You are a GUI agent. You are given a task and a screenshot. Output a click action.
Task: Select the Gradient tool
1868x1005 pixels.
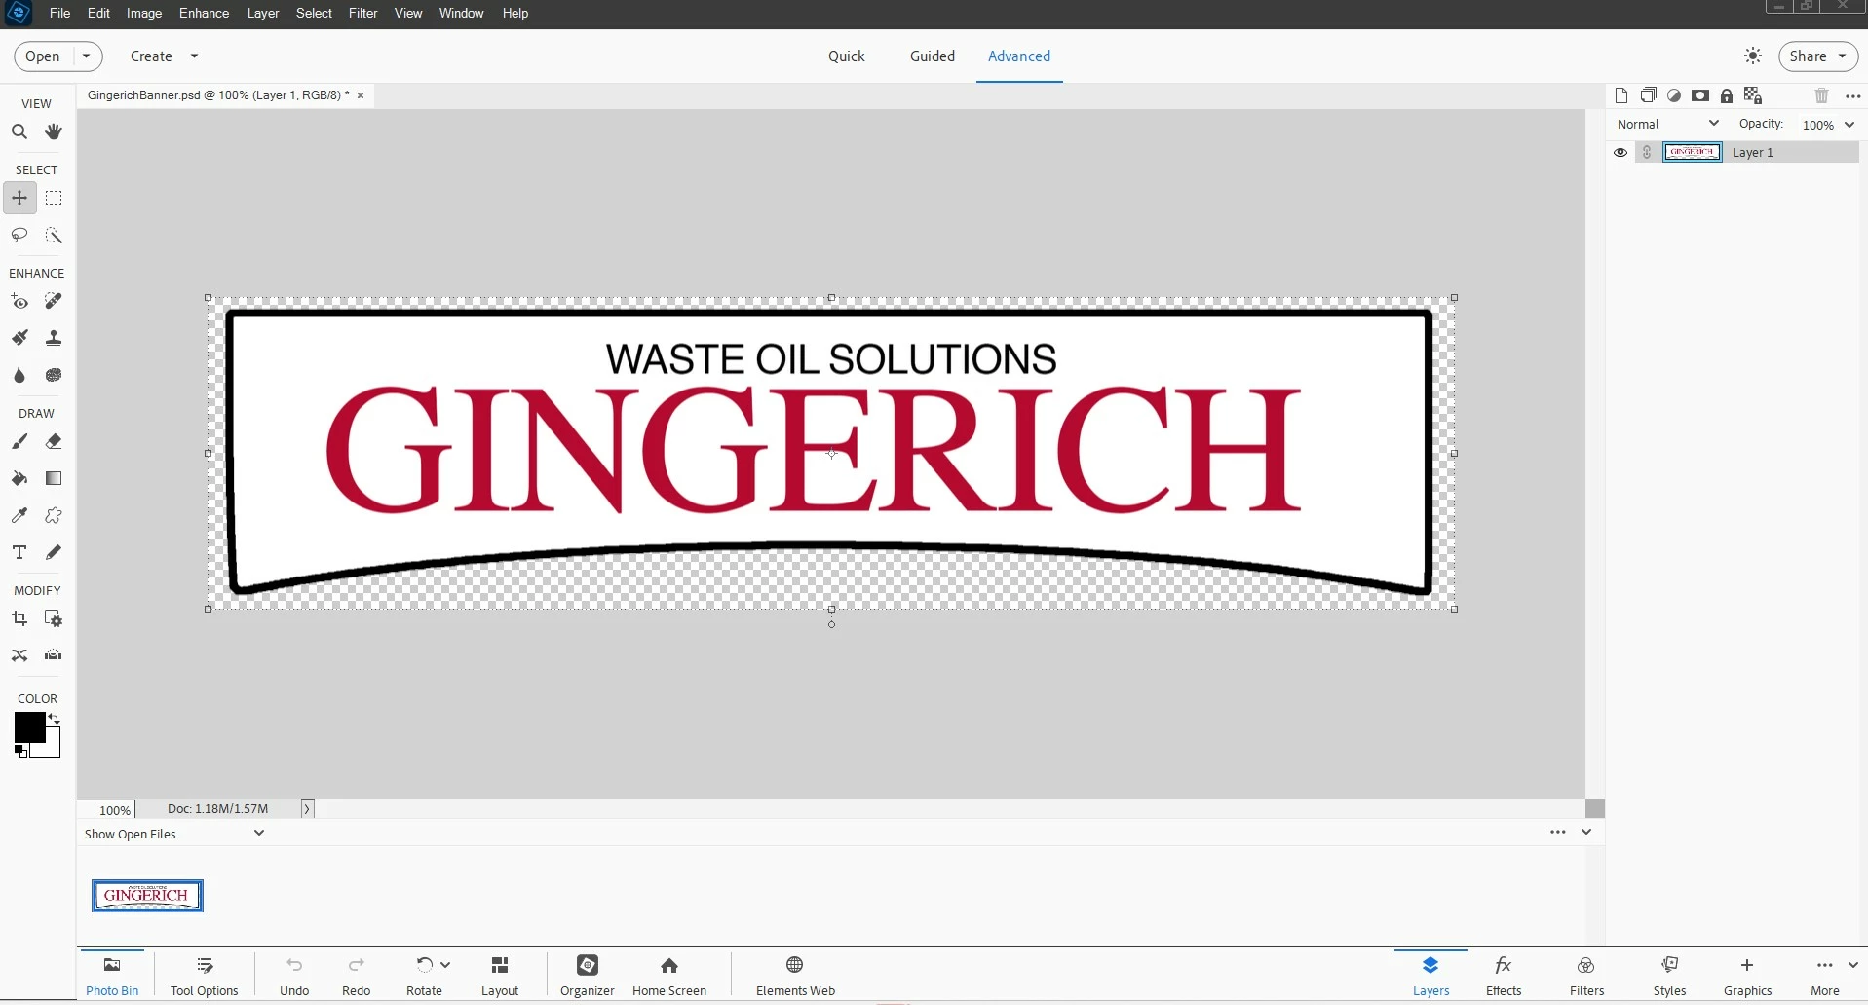(x=54, y=478)
